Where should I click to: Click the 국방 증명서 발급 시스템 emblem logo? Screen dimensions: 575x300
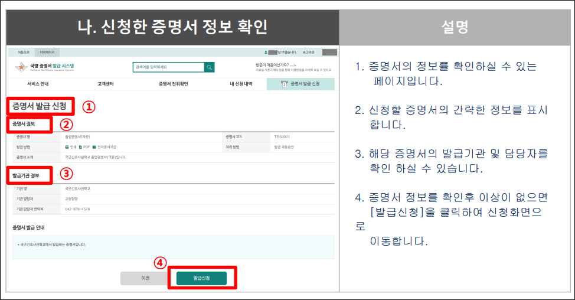tap(19, 67)
